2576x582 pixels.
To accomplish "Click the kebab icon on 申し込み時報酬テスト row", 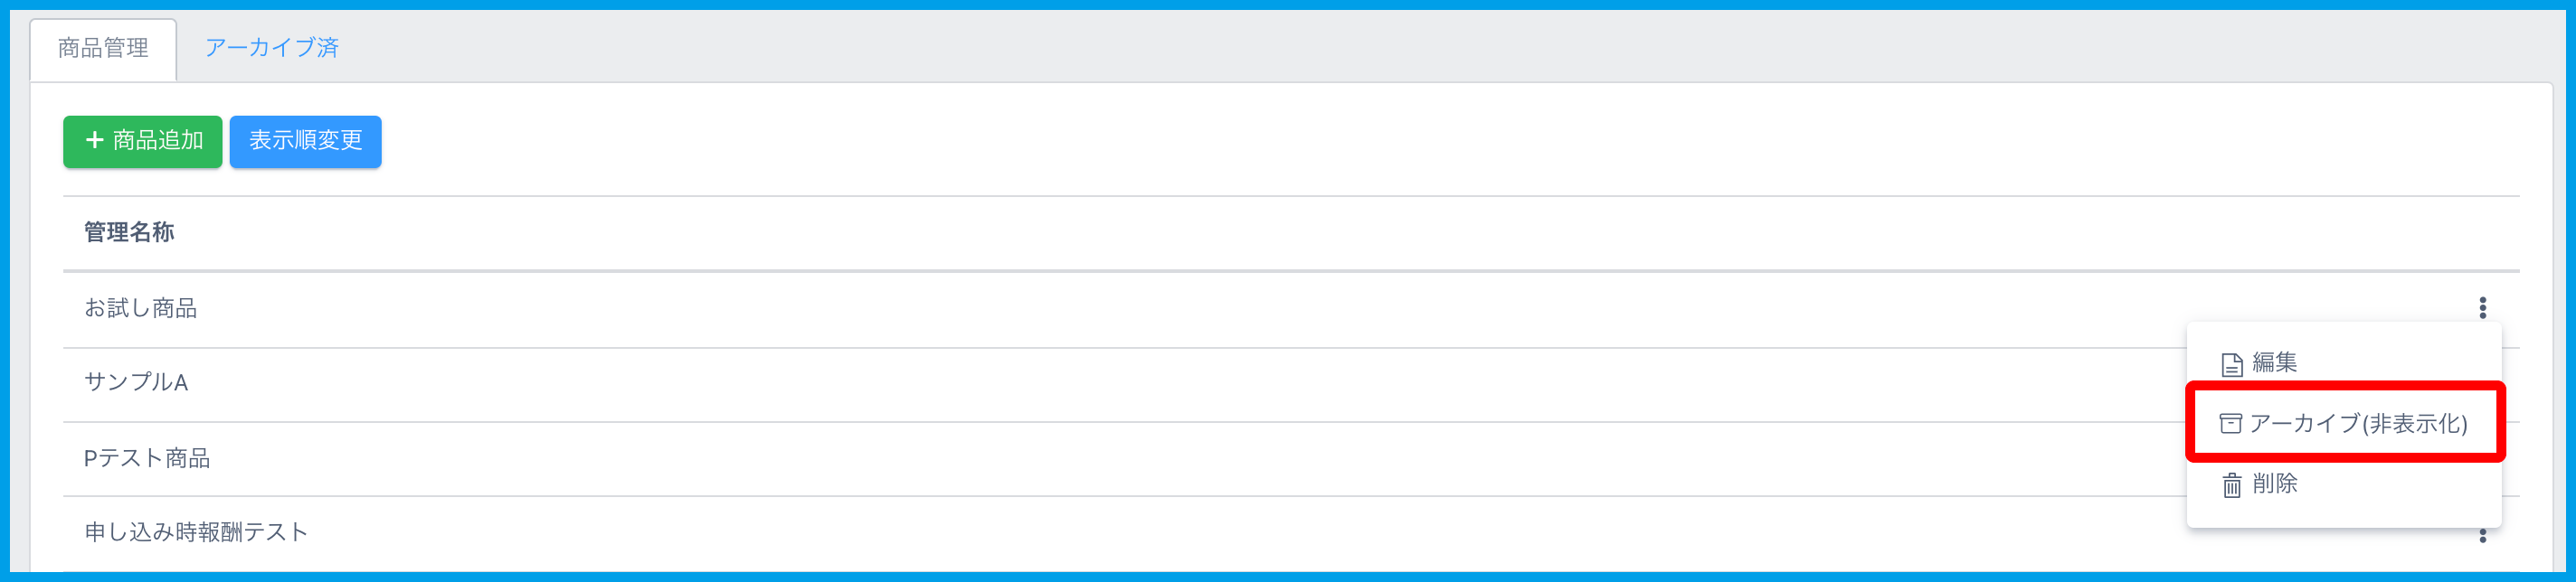I will pos(2482,536).
